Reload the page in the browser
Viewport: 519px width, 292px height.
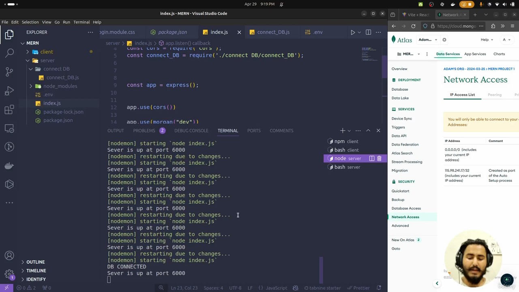413,26
